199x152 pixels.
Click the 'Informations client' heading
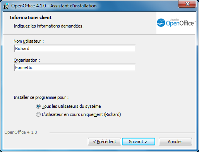pos(31,17)
